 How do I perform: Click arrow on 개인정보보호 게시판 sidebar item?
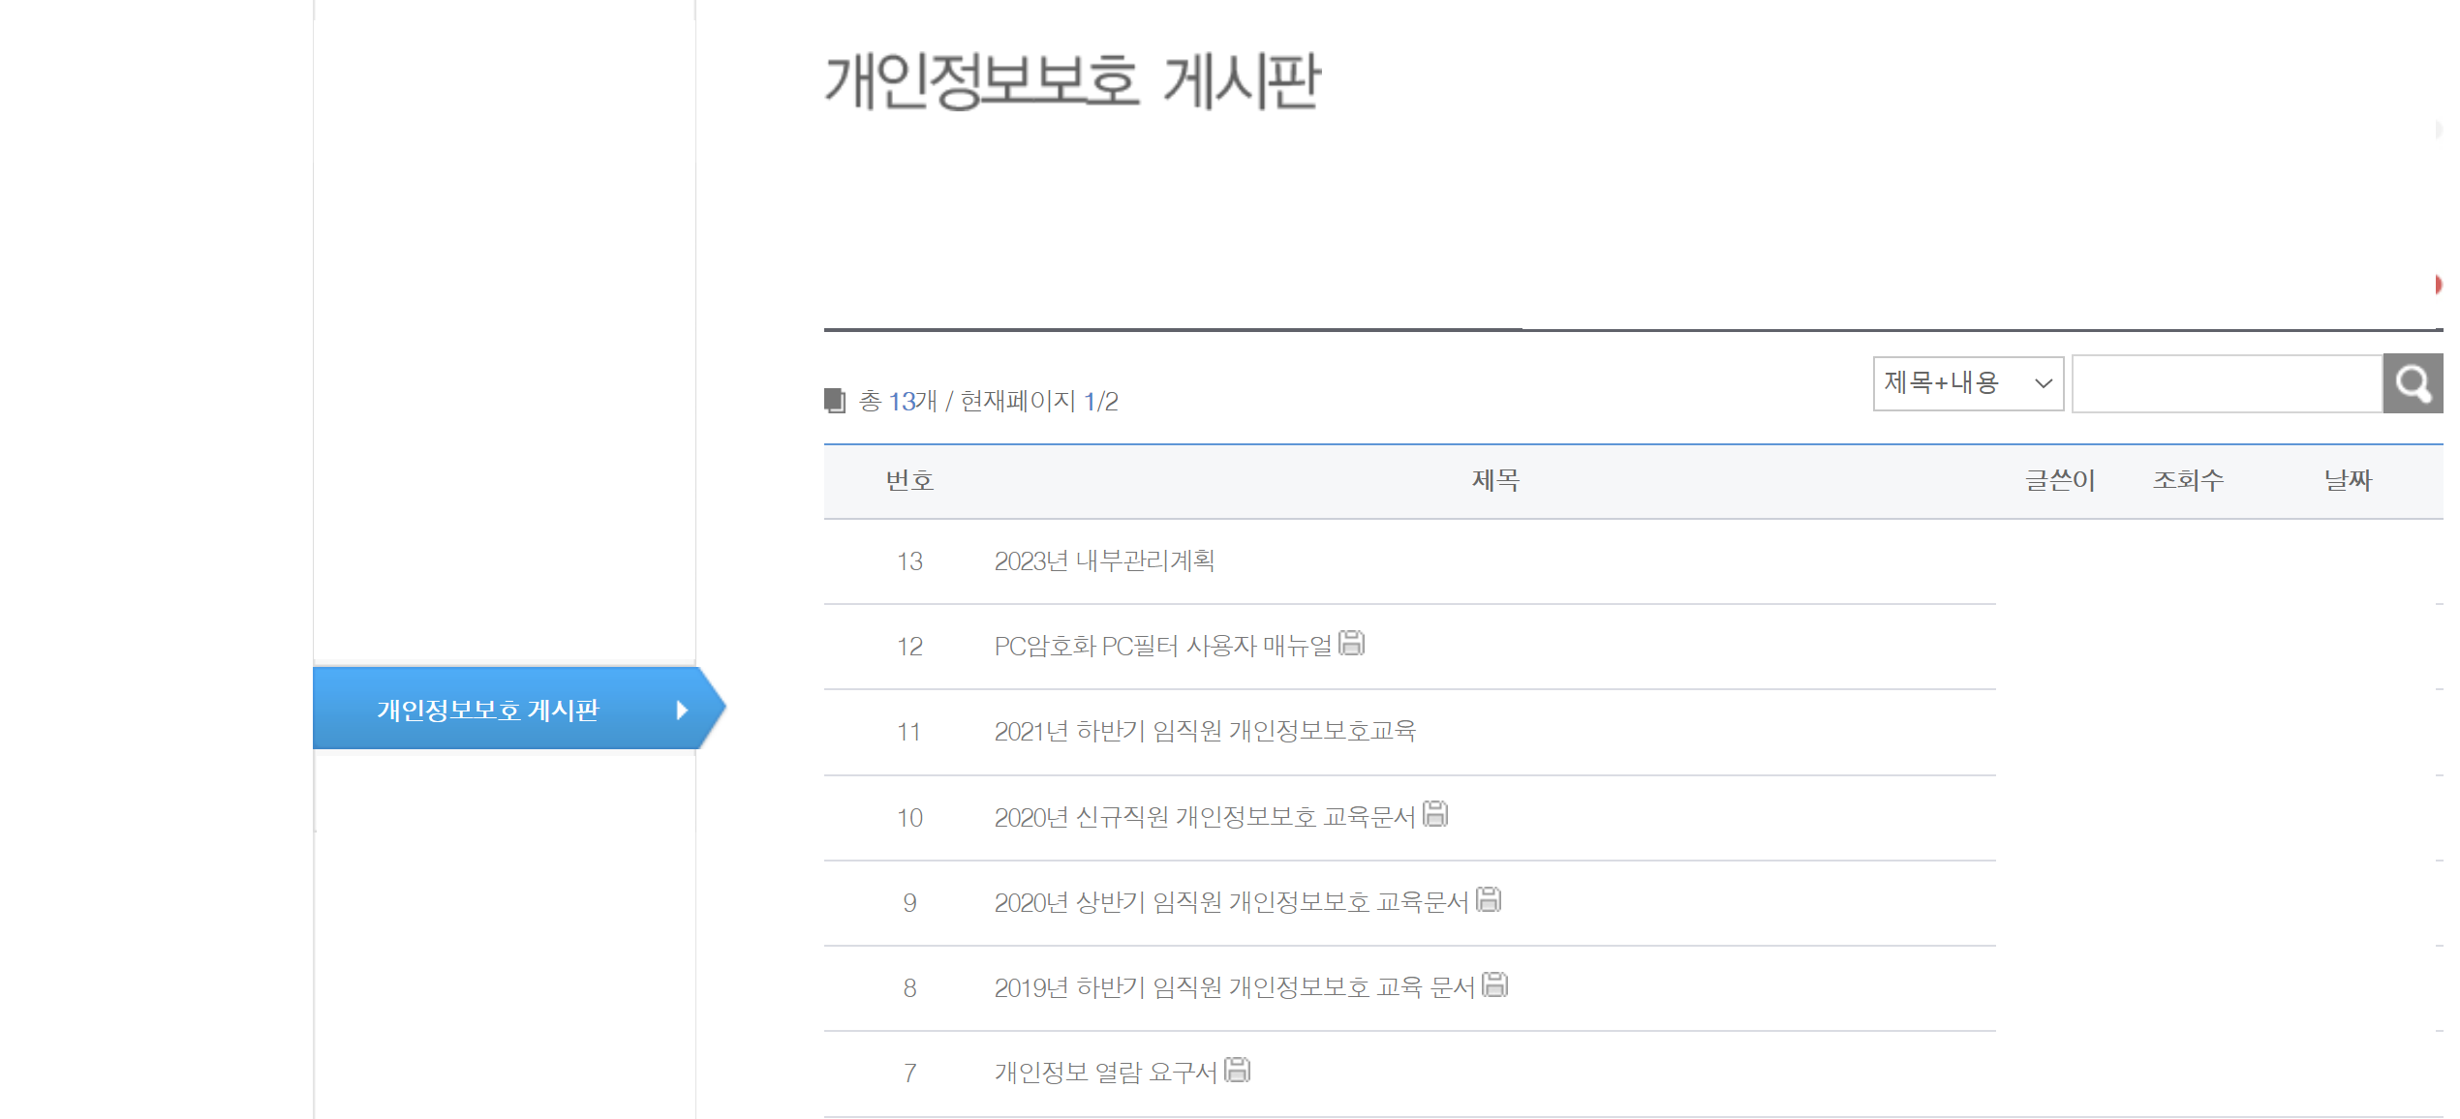tap(682, 710)
